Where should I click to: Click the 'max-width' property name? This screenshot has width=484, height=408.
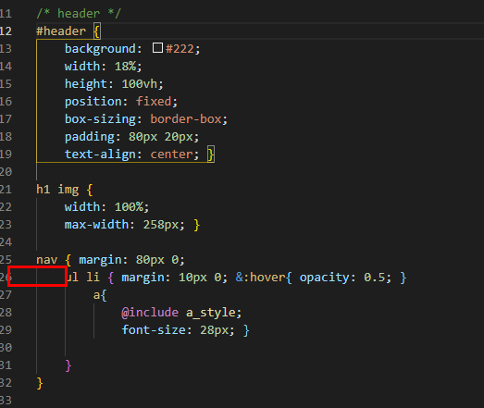tap(96, 225)
